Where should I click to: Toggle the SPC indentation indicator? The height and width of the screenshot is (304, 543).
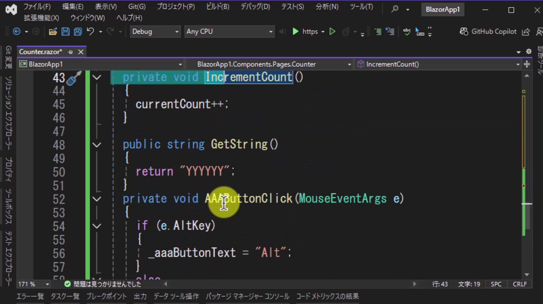coord(496,284)
